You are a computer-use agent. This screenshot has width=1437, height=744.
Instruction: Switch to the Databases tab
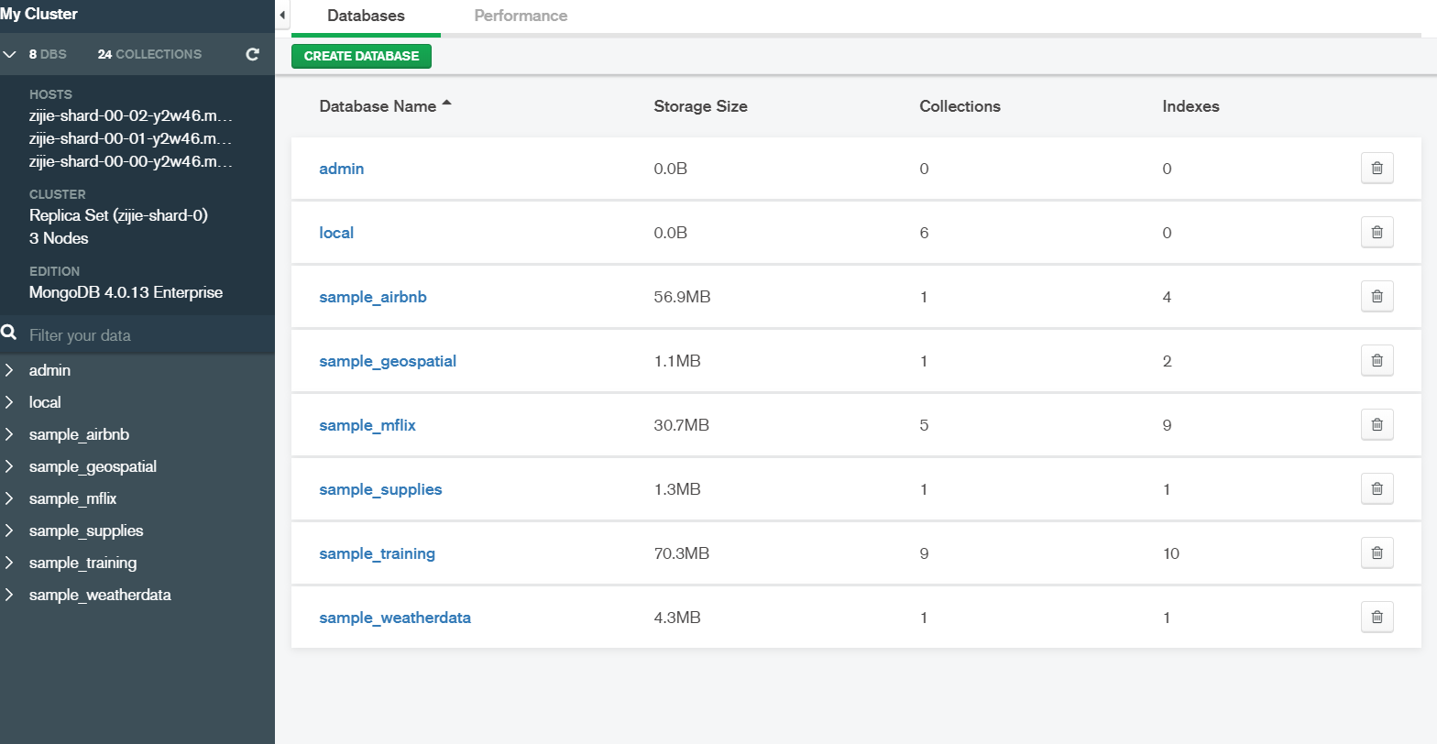(x=366, y=16)
